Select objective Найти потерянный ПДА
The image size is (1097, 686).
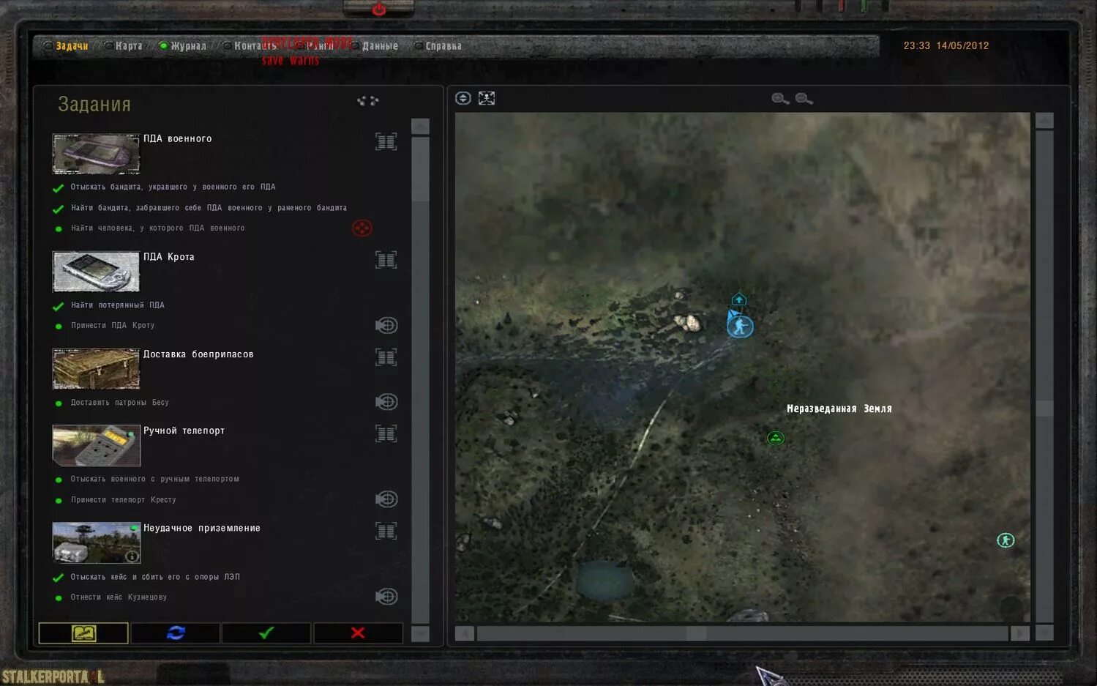point(118,305)
